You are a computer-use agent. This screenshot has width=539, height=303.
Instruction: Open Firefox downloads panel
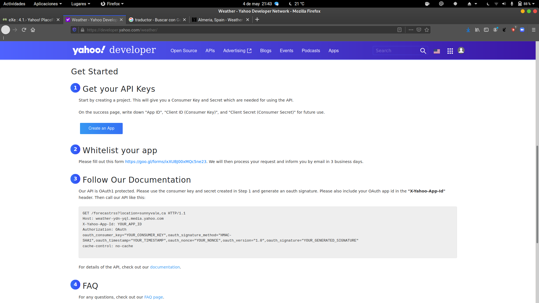tap(468, 30)
